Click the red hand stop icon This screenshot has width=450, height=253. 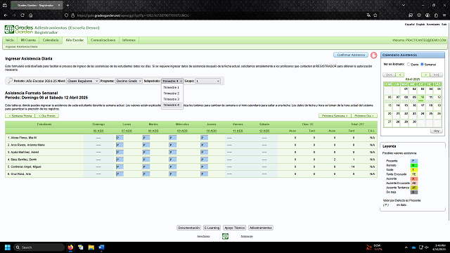tap(373, 55)
